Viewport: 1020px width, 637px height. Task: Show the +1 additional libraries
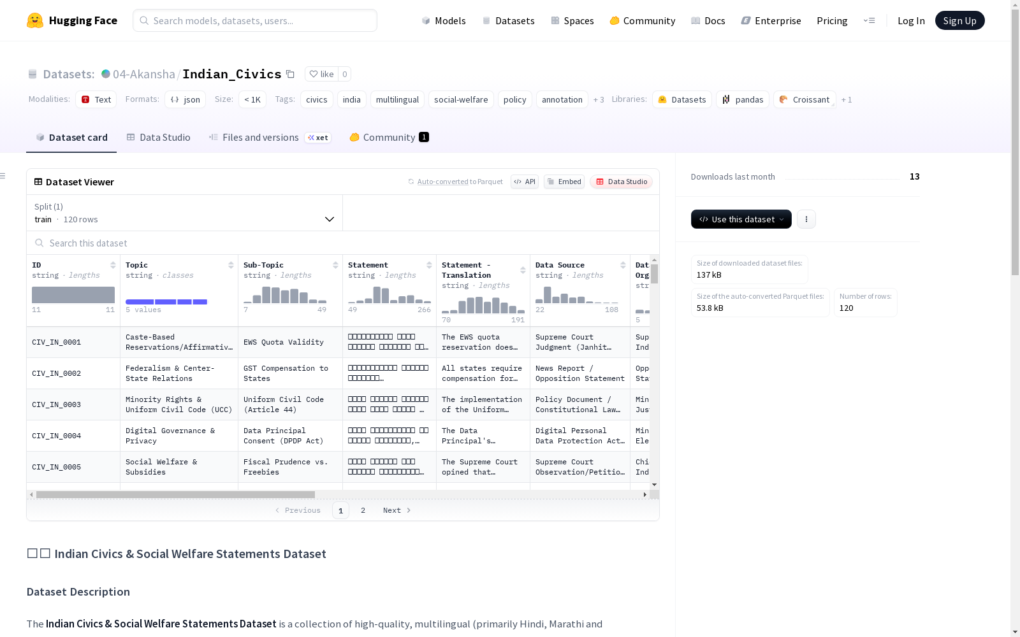point(847,99)
